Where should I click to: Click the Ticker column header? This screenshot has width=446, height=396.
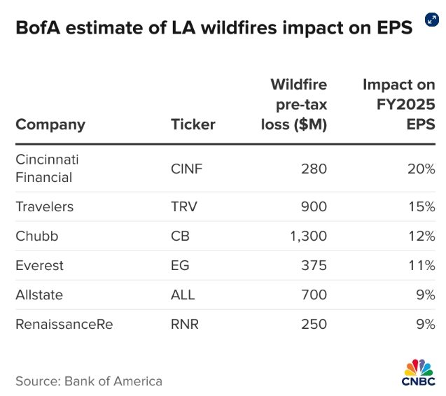[193, 125]
